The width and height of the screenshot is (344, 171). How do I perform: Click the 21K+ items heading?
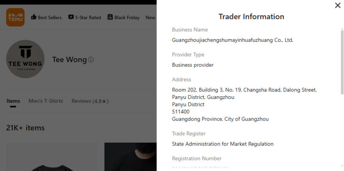[25, 128]
